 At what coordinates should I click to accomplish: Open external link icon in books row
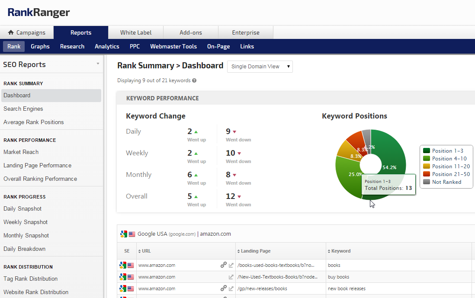pos(231,265)
